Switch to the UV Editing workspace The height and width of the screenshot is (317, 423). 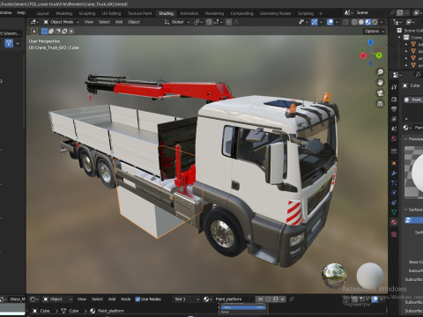click(x=111, y=13)
